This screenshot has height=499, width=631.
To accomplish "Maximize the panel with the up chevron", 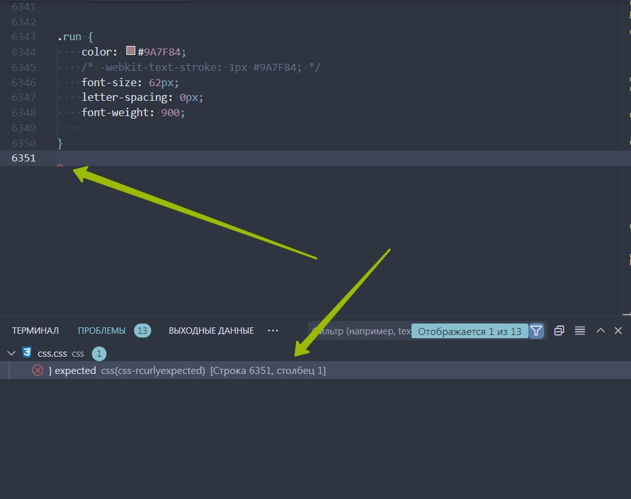I will pyautogui.click(x=600, y=331).
